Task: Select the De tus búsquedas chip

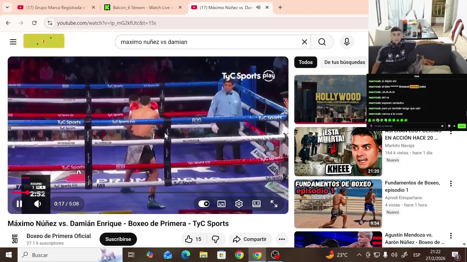Action: pyautogui.click(x=345, y=62)
